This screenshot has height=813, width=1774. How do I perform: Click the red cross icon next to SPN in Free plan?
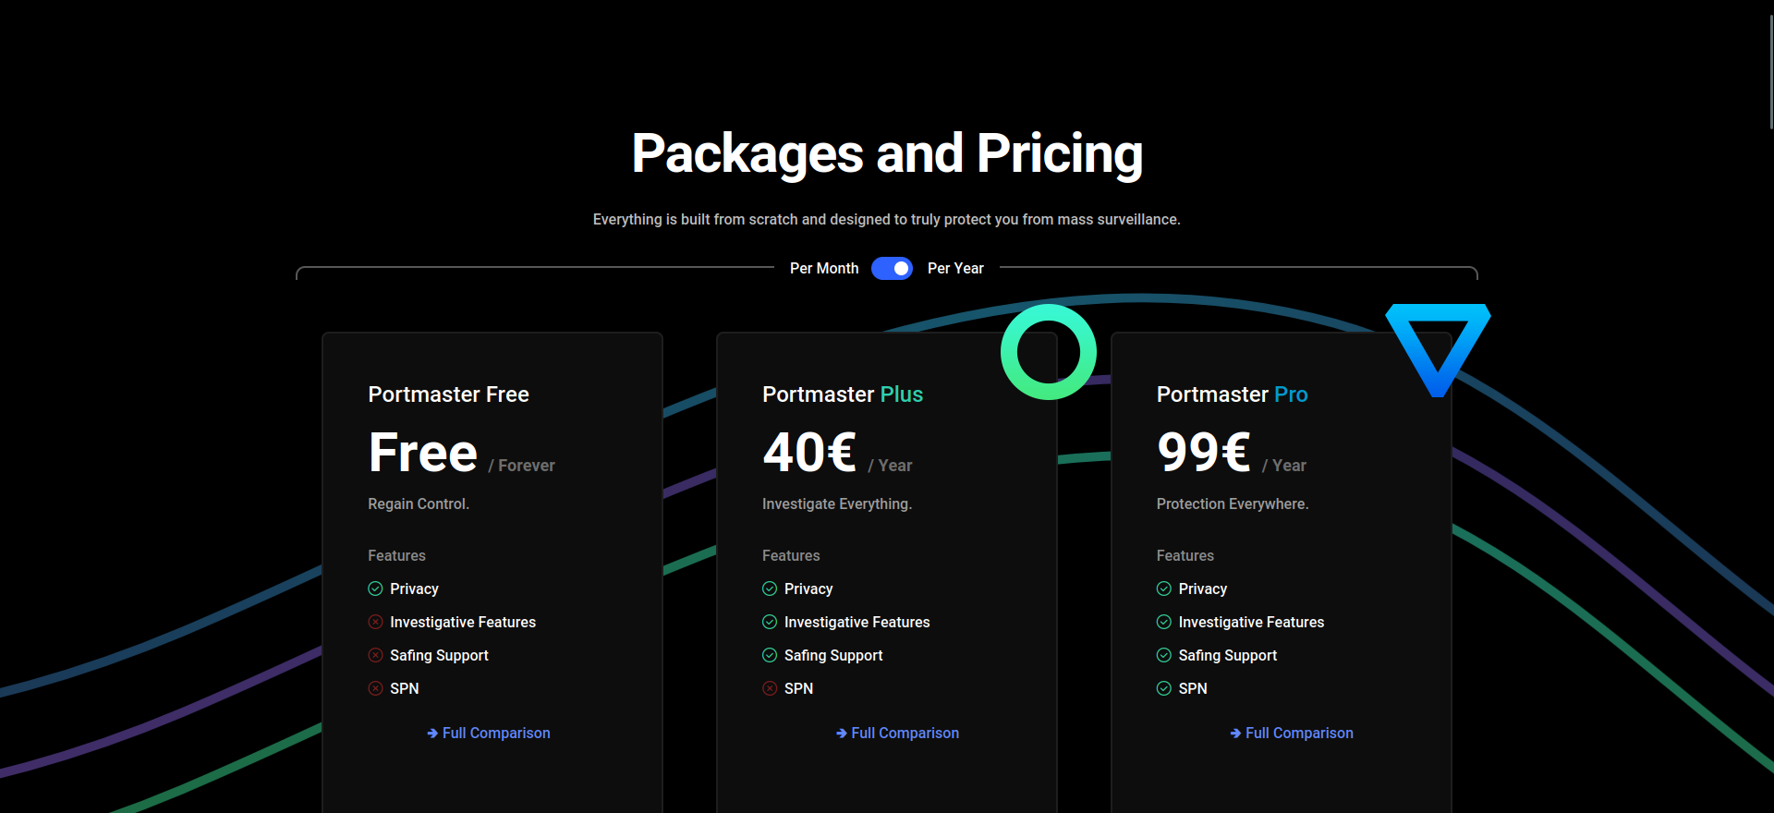pyautogui.click(x=375, y=688)
